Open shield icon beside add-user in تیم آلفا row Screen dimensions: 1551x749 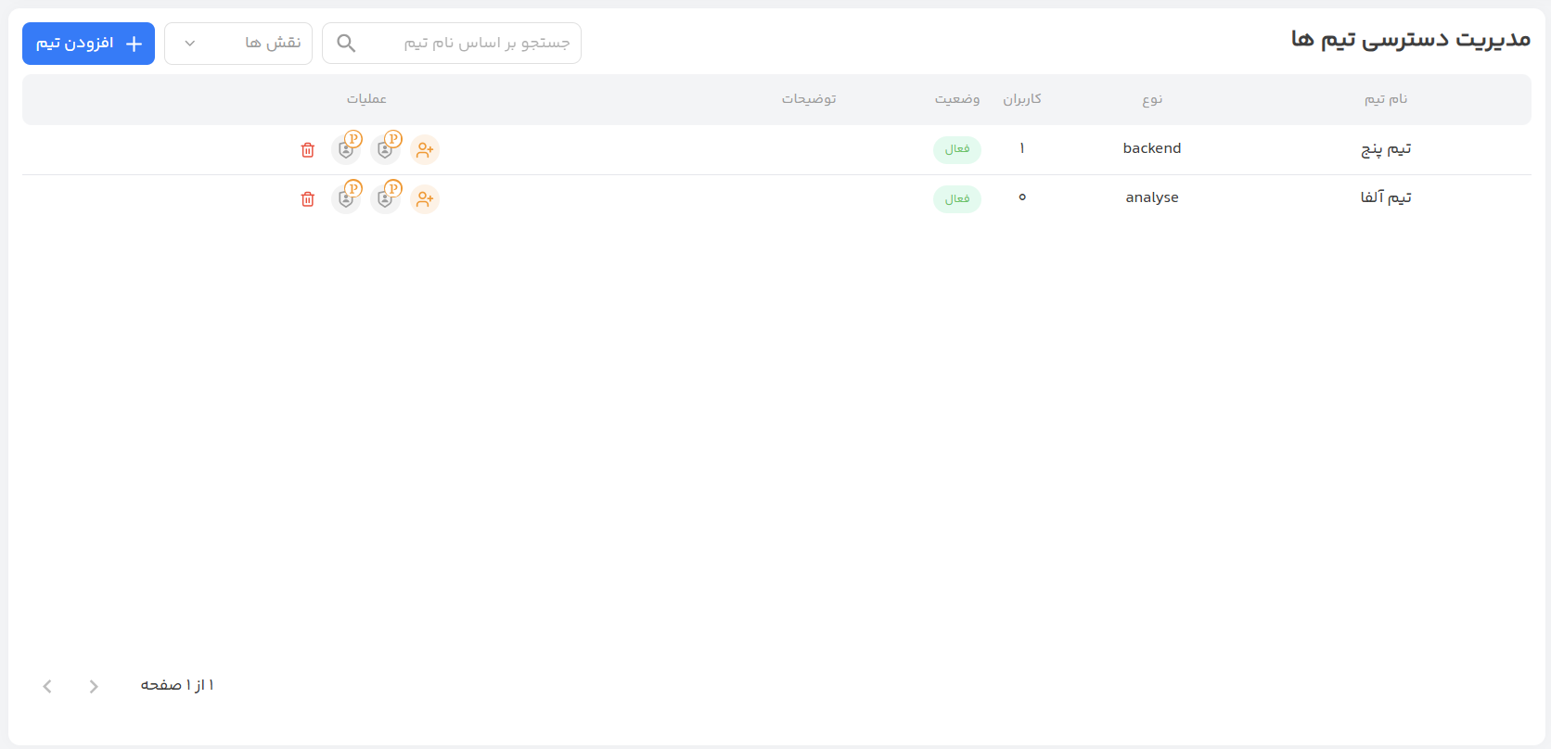click(x=386, y=197)
